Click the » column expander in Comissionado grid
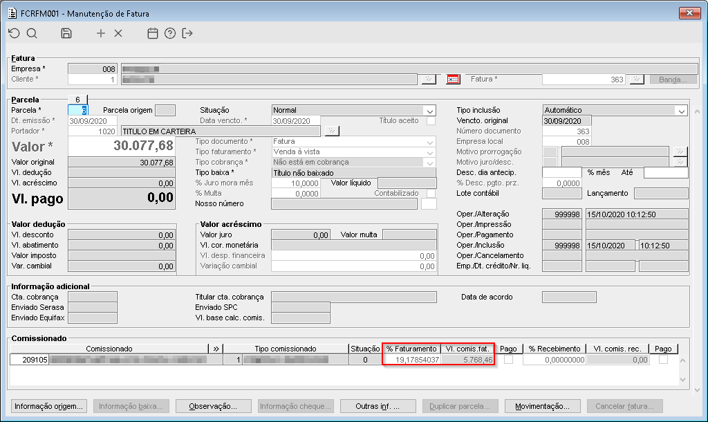Image resolution: width=708 pixels, height=422 pixels. pos(216,349)
